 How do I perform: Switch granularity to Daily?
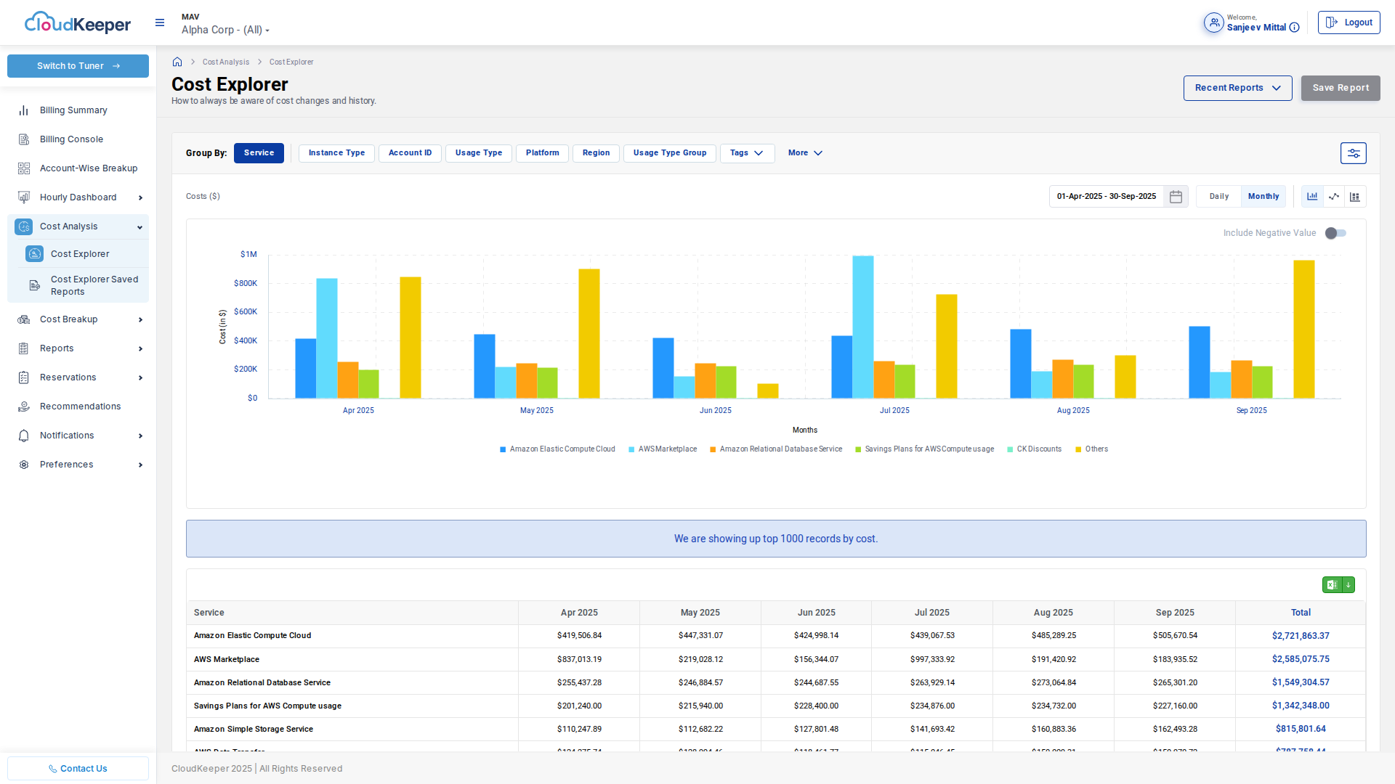[x=1218, y=197]
